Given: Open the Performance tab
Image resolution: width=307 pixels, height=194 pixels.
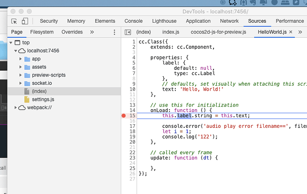Looking at the screenshot, I should [290, 21].
